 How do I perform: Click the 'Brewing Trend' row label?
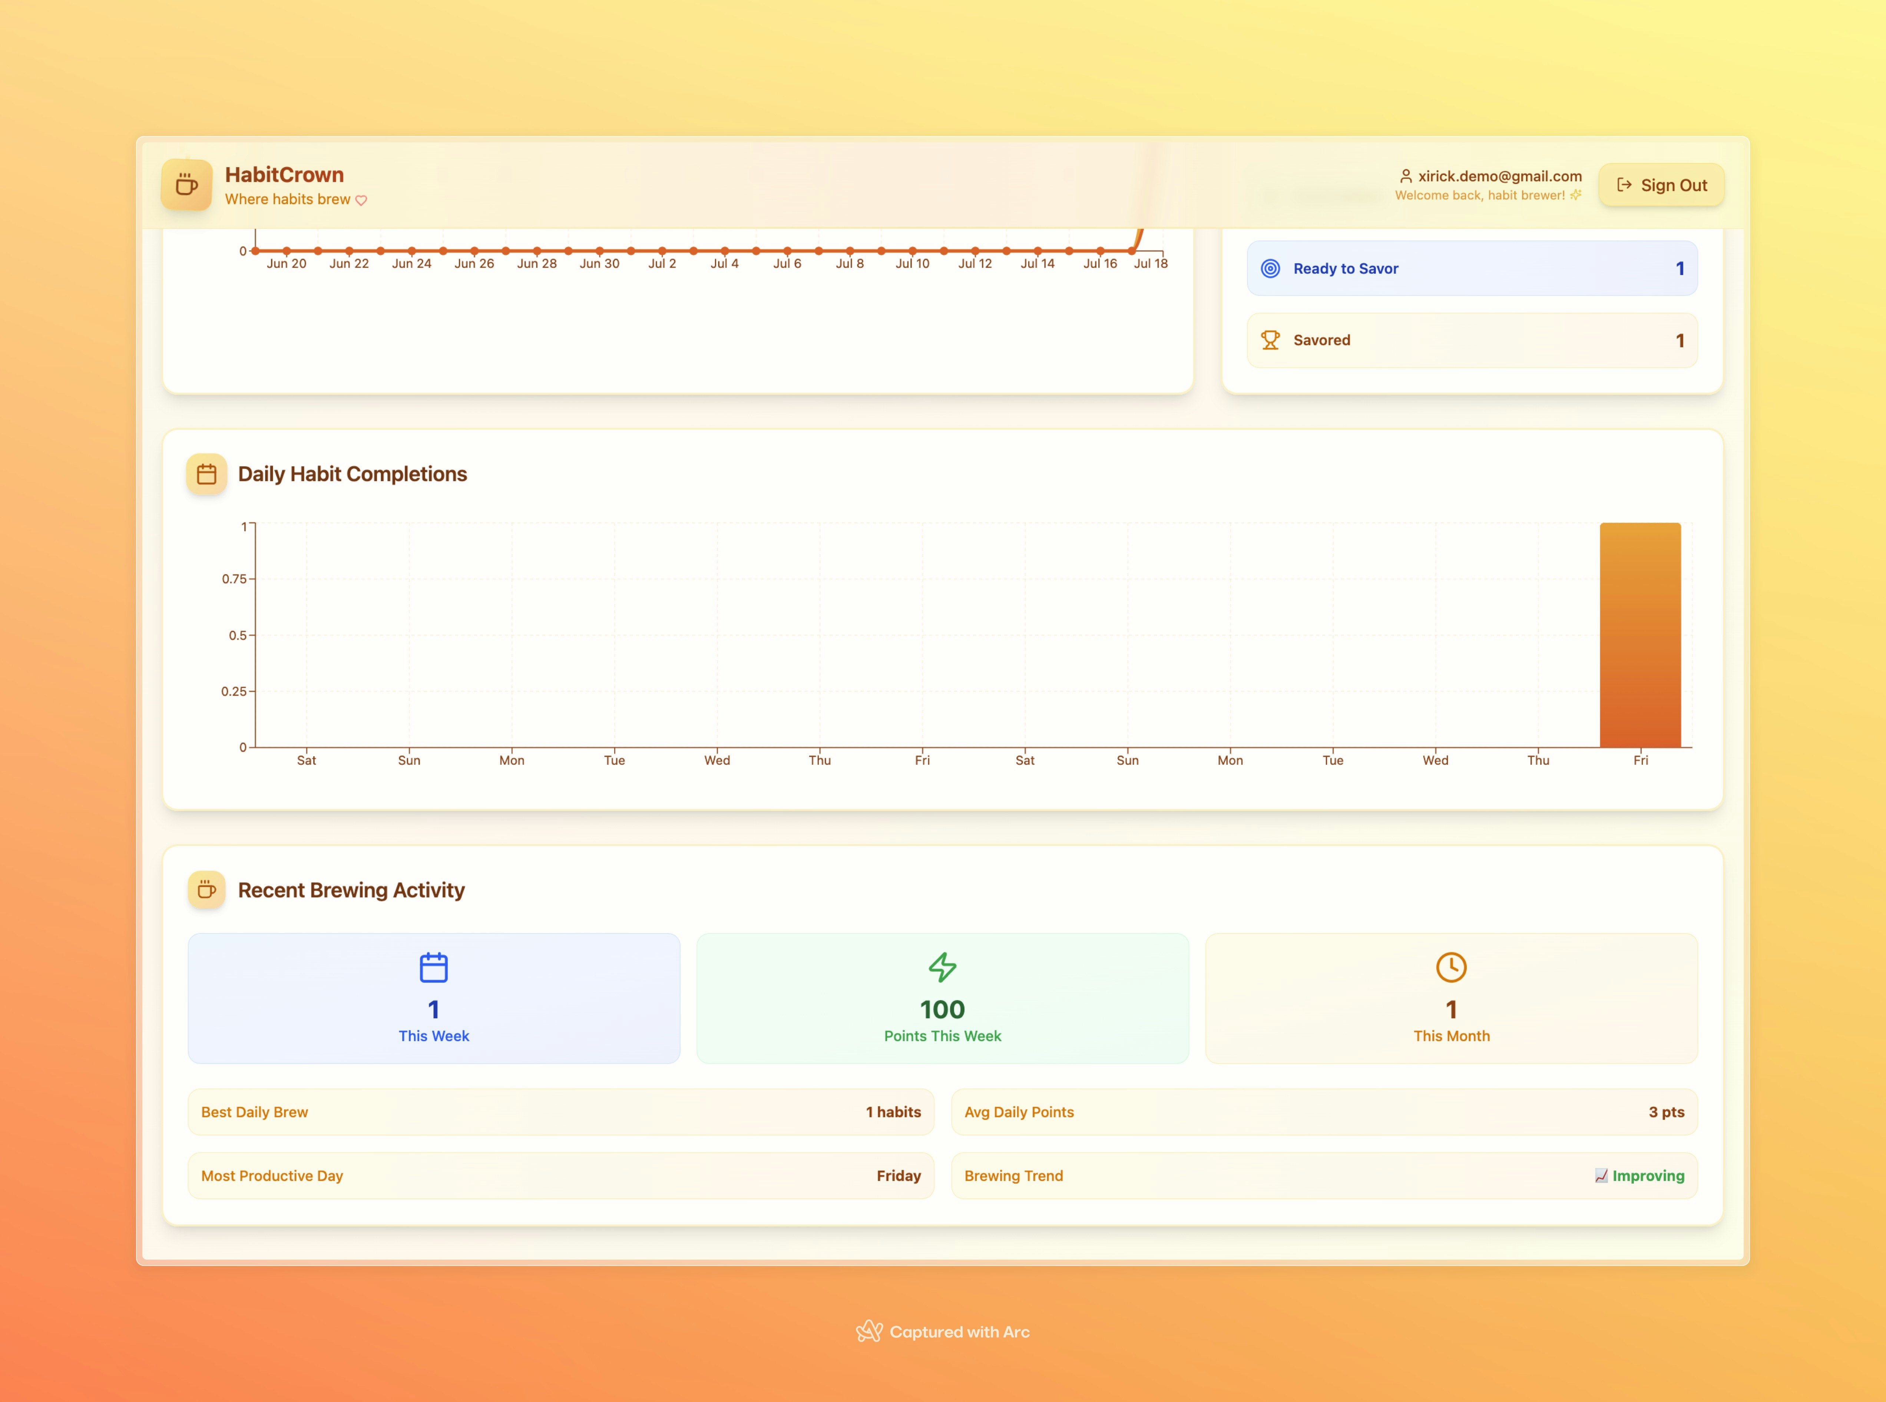[x=1014, y=1176]
